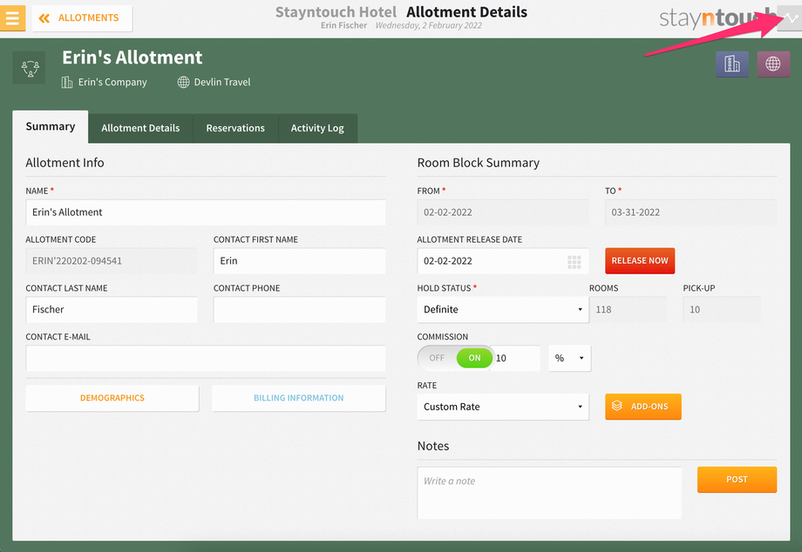
Task: Open the Reservations tab
Action: [235, 128]
